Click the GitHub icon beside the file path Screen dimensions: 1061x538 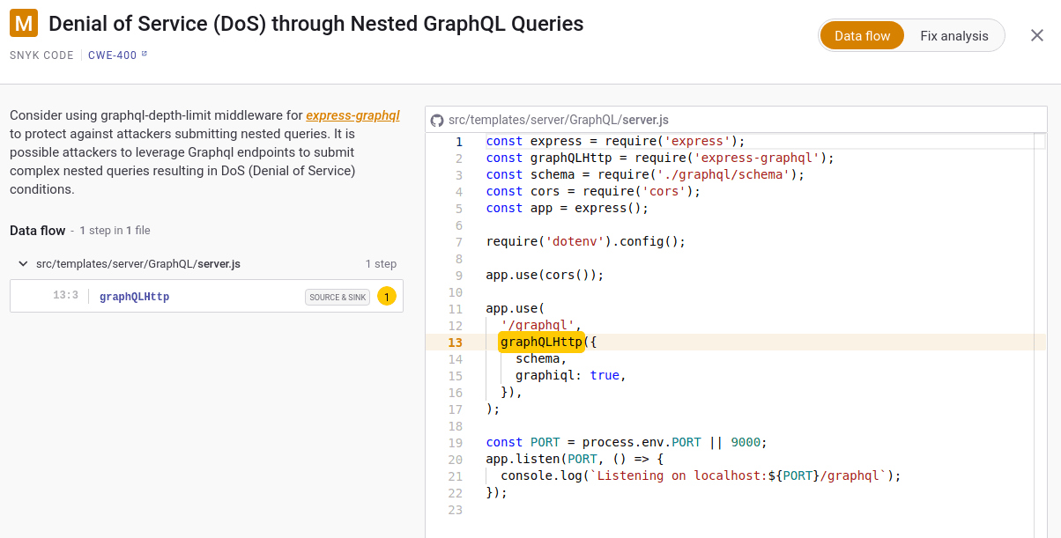(438, 119)
